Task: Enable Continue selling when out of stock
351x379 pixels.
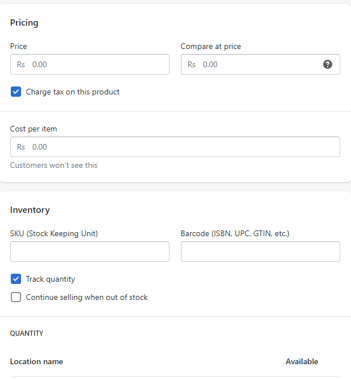Action: [16, 297]
